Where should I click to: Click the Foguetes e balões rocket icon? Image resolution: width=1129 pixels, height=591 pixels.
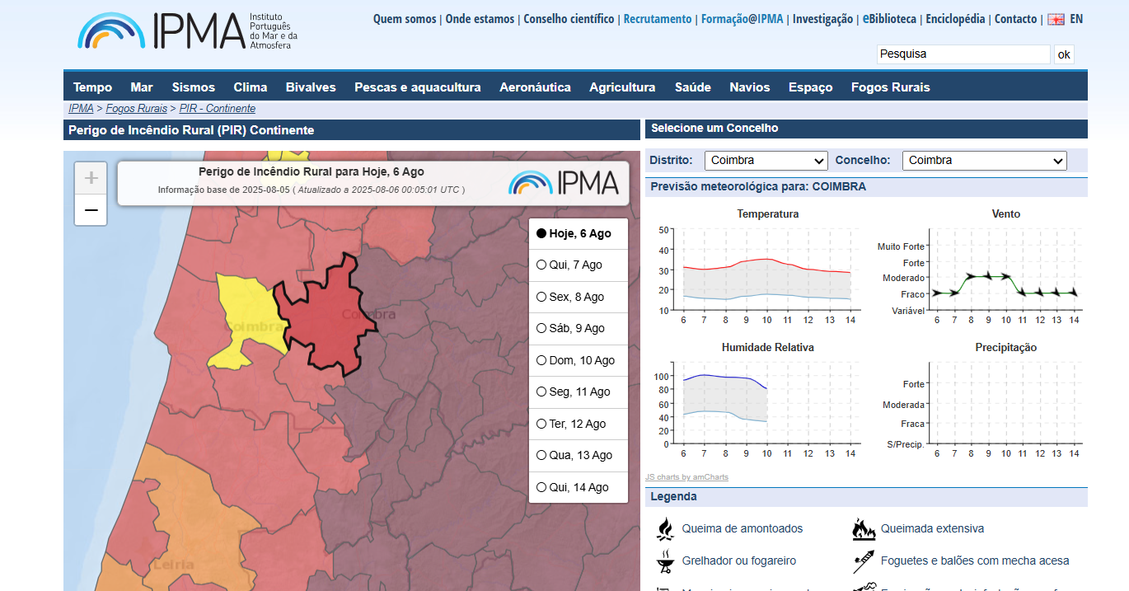(x=863, y=561)
